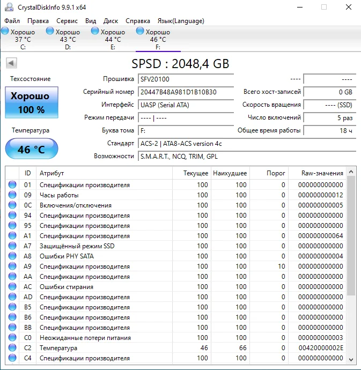This screenshot has width=361, height=370.
Task: Click the scrollbar down arrow
Action: pyautogui.click(x=351, y=359)
